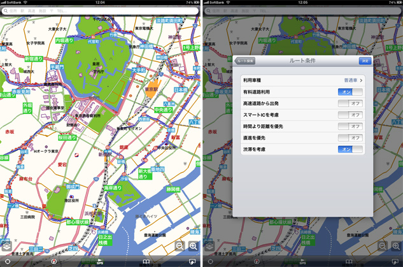Select 普通車 vehicle type value
The height and width of the screenshot is (267, 403).
[x=351, y=80]
